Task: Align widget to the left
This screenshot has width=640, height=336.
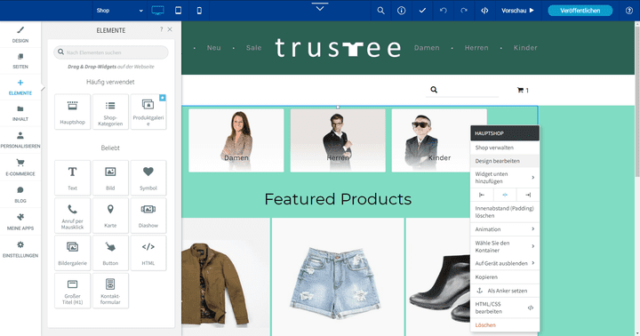Action: coord(482,196)
